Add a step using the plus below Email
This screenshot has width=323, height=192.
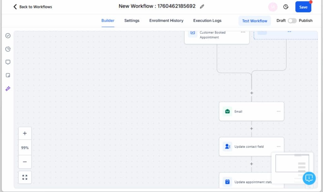251,128
